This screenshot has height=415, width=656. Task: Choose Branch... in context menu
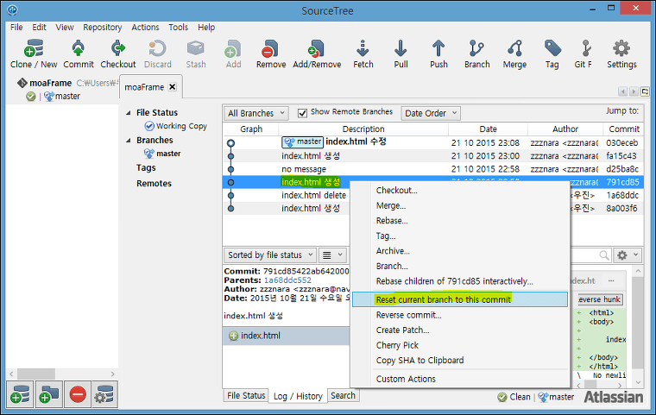click(x=460, y=266)
